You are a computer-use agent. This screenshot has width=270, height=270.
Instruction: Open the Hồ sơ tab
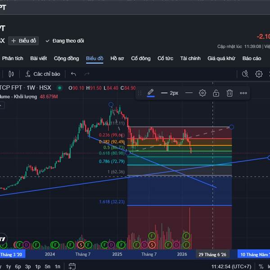tap(117, 58)
